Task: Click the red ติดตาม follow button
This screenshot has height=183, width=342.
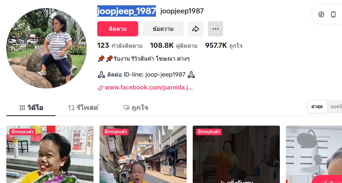Action: click(118, 29)
